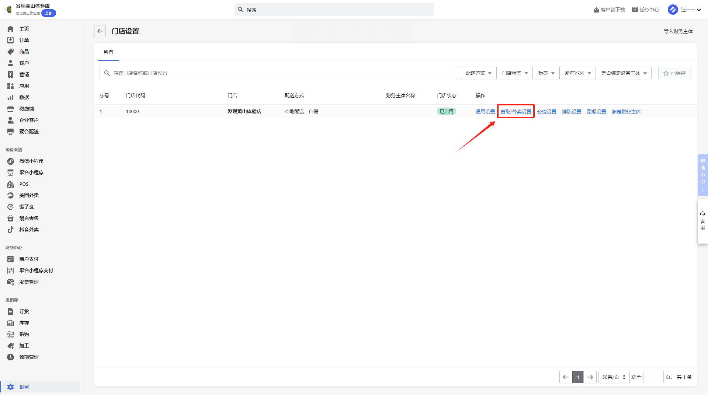Click the store logo at top left
The height and width of the screenshot is (395, 708).
click(8, 9)
